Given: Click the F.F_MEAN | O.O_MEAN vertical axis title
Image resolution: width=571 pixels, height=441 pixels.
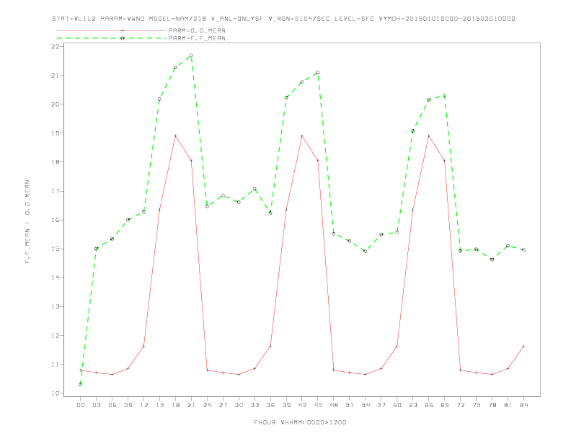Looking at the screenshot, I should (27, 222).
